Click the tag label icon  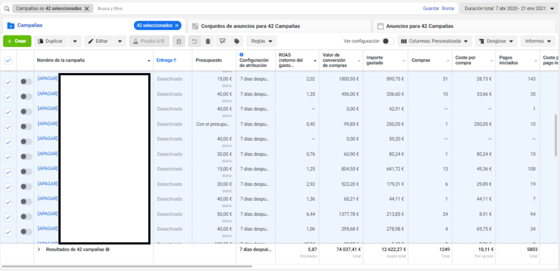(x=236, y=41)
